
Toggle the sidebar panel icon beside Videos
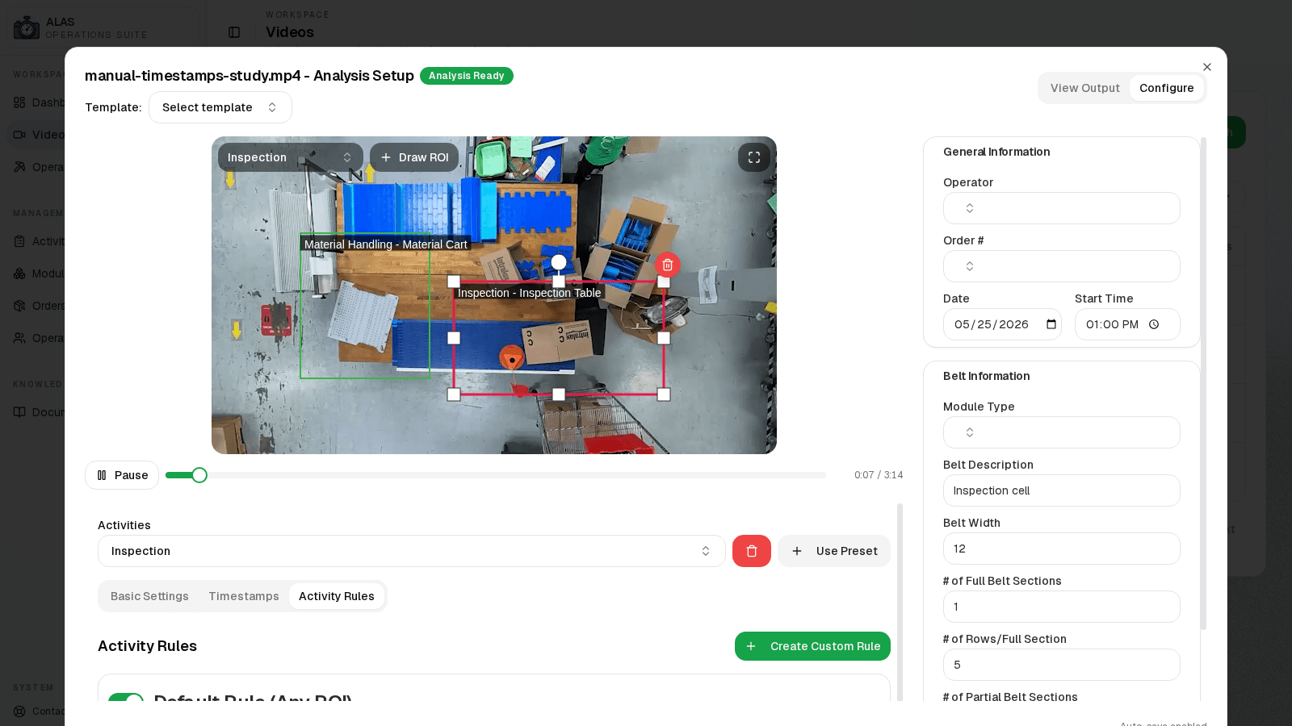[234, 32]
